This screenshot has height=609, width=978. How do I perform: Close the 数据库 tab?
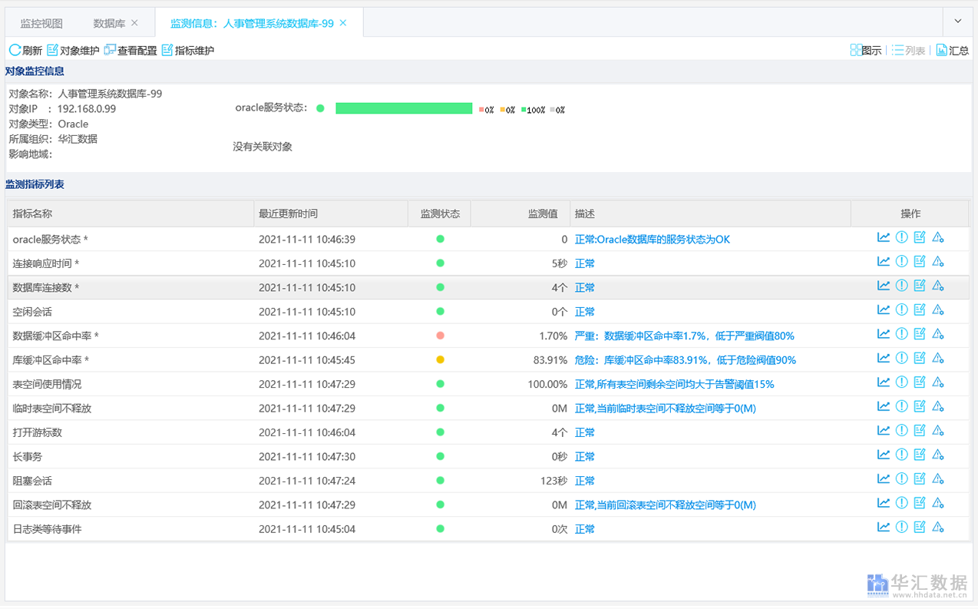pos(135,23)
